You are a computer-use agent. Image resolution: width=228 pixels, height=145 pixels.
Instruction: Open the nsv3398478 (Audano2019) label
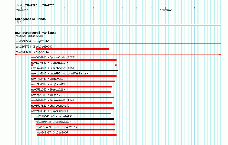point(53,122)
